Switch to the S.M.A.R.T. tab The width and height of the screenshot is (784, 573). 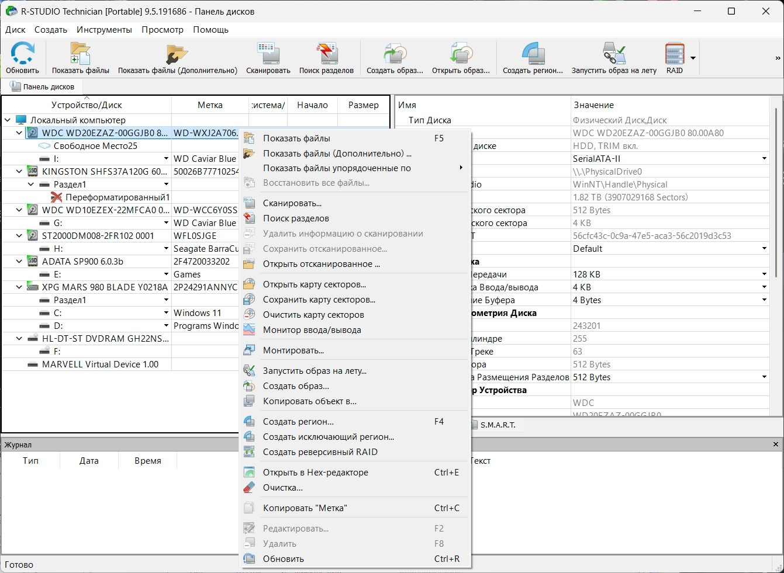pyautogui.click(x=497, y=425)
